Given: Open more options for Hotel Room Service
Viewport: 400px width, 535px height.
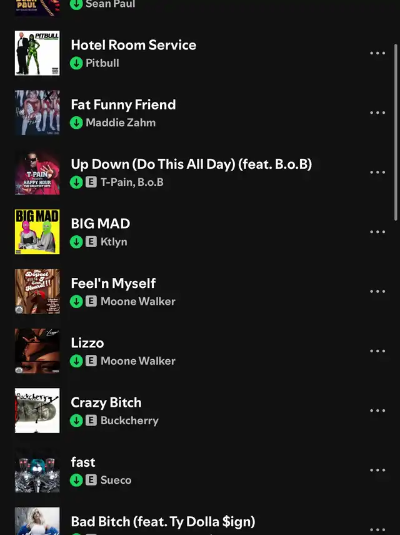Looking at the screenshot, I should point(377,53).
